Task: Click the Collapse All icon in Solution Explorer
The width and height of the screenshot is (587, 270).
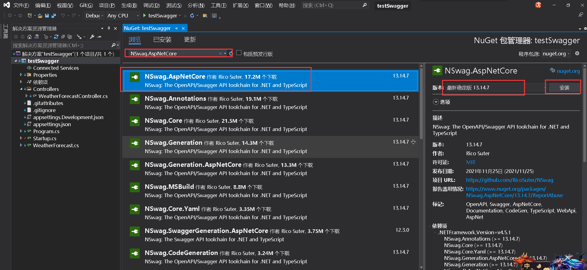Action: (x=63, y=37)
